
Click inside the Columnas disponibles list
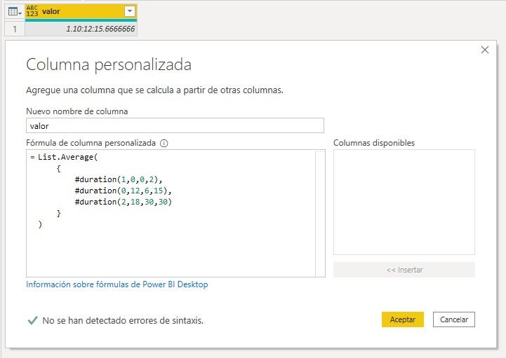coord(404,202)
